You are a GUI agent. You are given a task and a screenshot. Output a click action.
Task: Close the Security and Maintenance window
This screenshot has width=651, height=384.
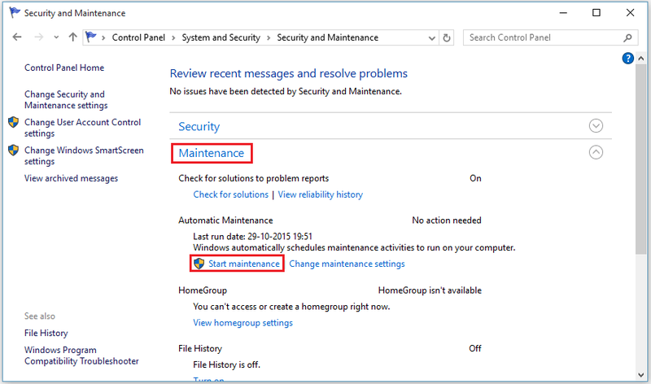coord(630,13)
